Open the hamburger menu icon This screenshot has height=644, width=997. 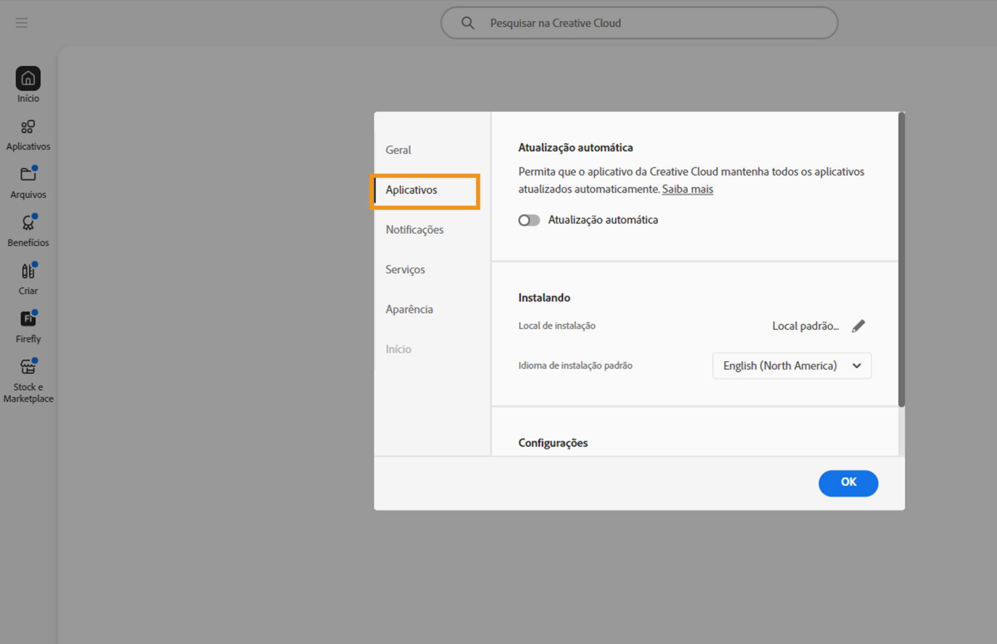tap(21, 23)
